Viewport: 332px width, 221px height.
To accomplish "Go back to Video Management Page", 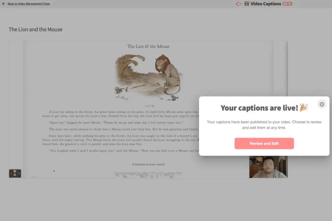I will (29, 4).
